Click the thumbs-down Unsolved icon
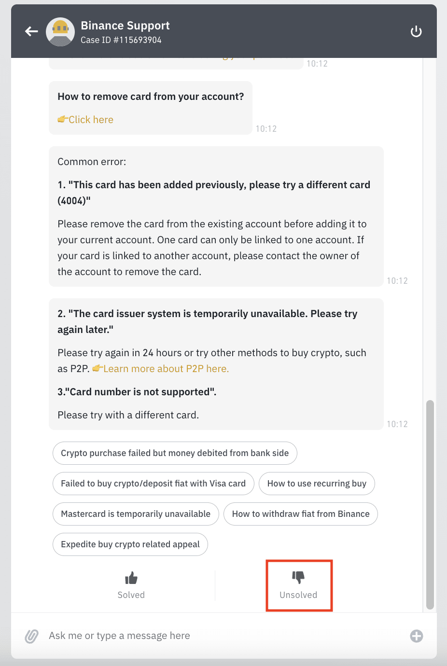This screenshot has height=666, width=447. [x=298, y=577]
